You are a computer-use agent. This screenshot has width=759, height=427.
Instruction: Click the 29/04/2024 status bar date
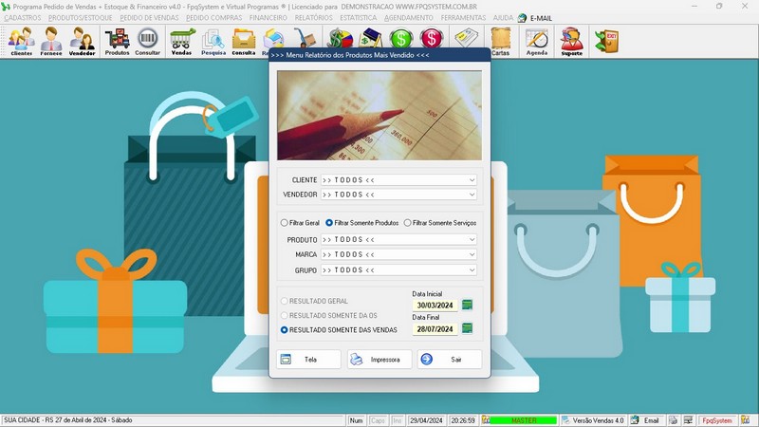coord(426,420)
